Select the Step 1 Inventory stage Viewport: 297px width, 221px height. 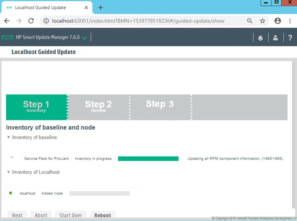click(37, 107)
